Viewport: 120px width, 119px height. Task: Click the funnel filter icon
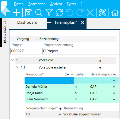coord(49,13)
